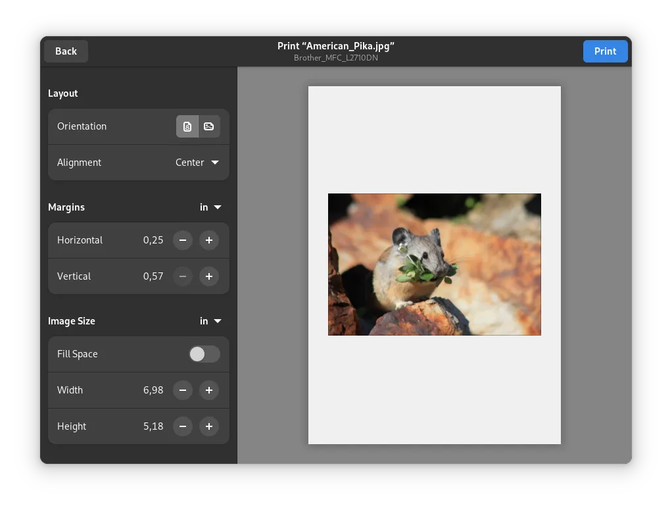Decrease image width with minus icon
Screen dimensions: 672x508
click(183, 390)
